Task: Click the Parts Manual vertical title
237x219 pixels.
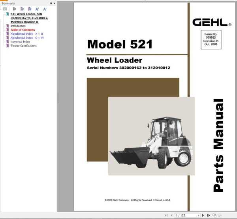Action: pyautogui.click(x=218, y=145)
